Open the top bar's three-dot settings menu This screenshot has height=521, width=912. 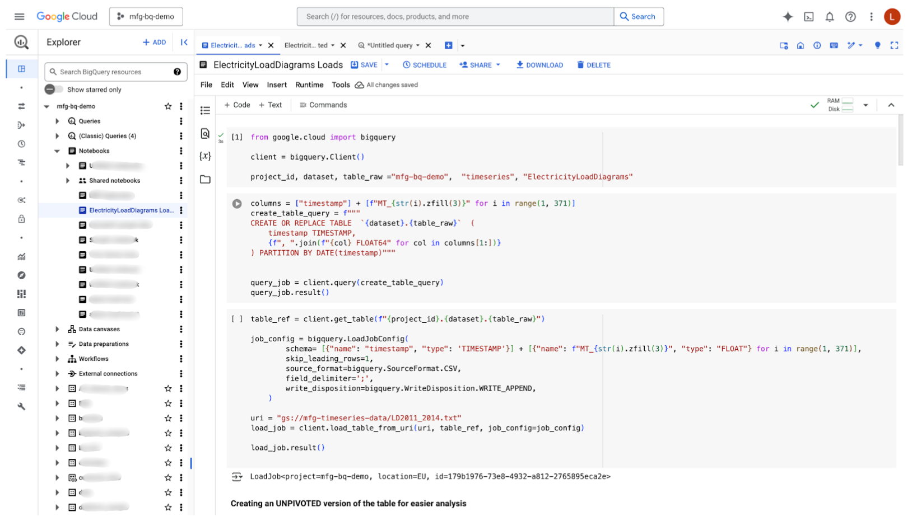click(871, 17)
